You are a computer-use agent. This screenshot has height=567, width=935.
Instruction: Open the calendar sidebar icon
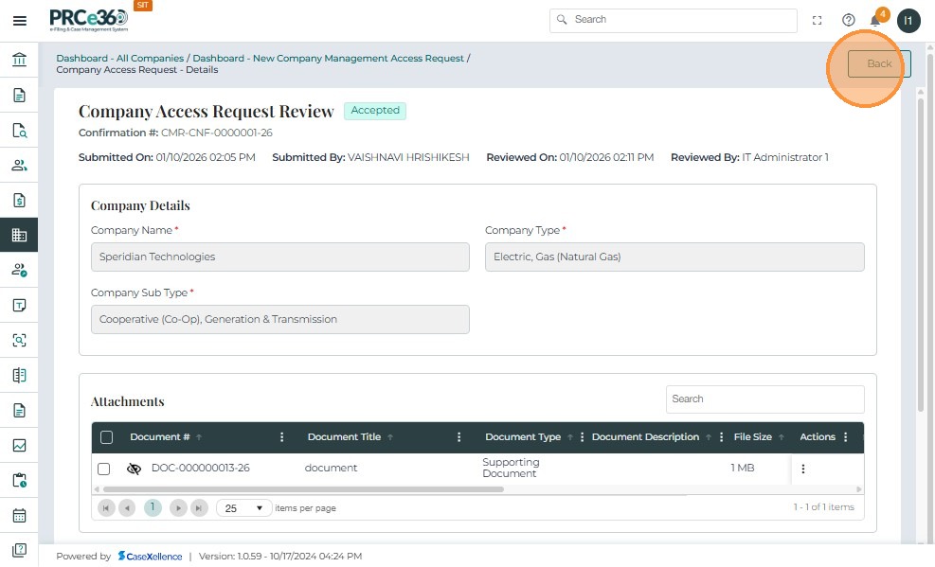[19, 515]
